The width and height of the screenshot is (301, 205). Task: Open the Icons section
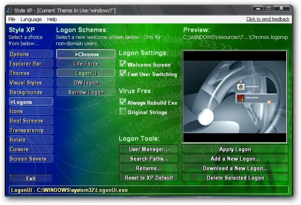tap(31, 111)
